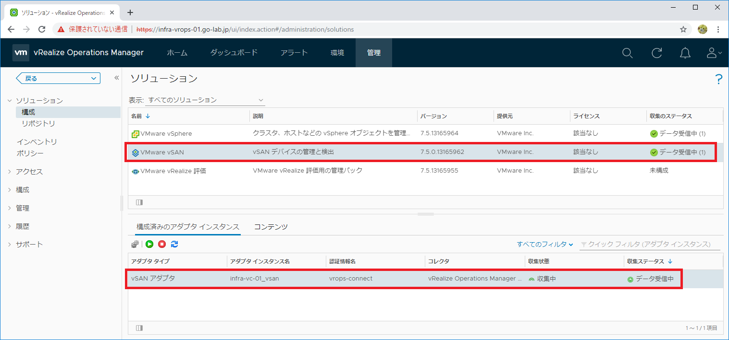Expand the 構成 section chevron in sidebar
Screen dimensions: 729x340
point(10,190)
